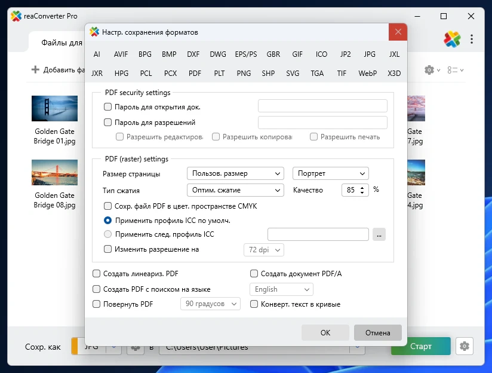Click the gear settings icon above the file list

click(x=429, y=70)
